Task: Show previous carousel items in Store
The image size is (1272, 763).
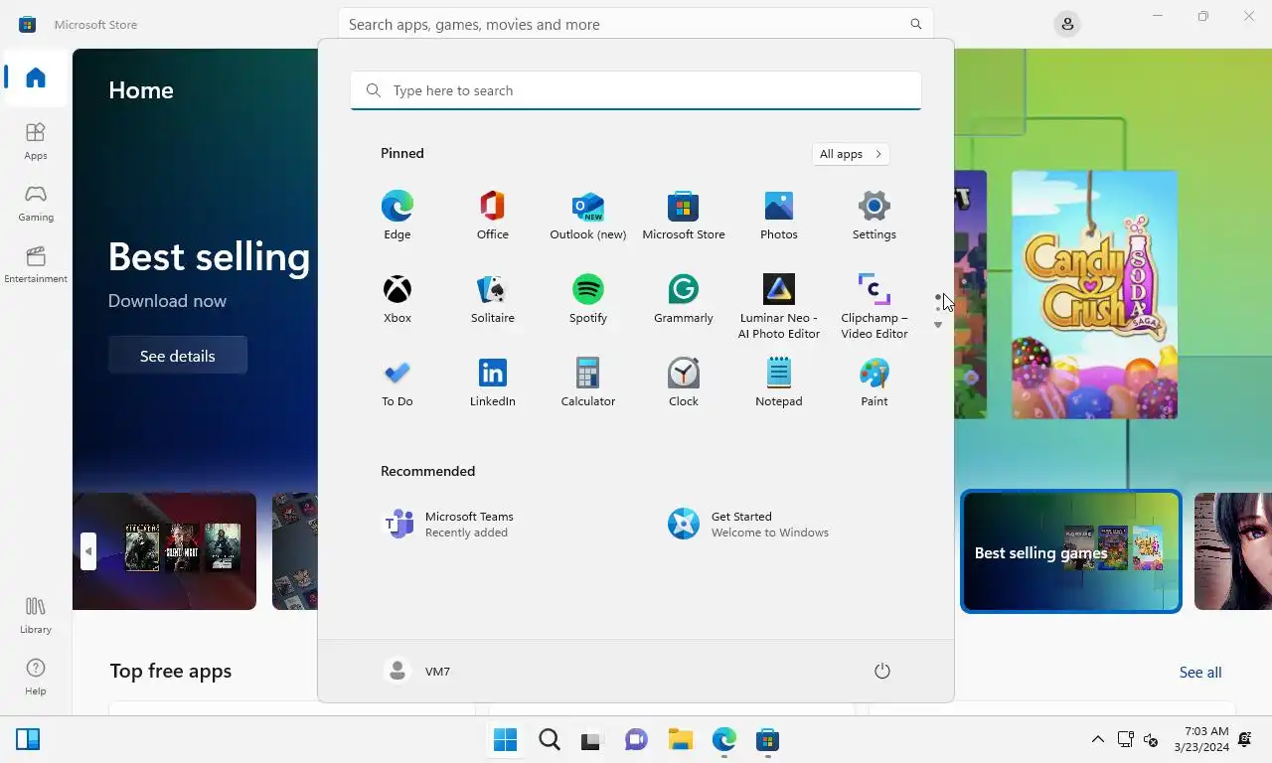Action: click(x=88, y=551)
